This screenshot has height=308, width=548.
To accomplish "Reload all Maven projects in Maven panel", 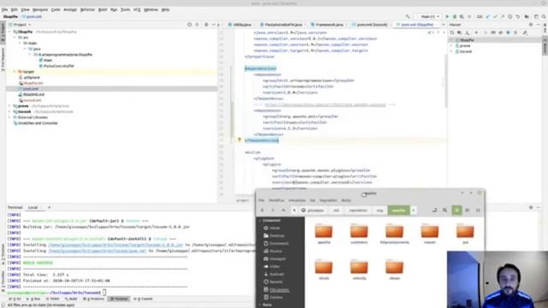I will 452,33.
